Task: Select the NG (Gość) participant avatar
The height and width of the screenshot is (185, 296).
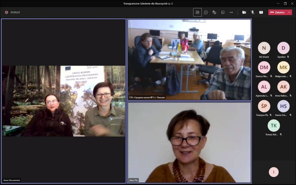Action: 264,48
